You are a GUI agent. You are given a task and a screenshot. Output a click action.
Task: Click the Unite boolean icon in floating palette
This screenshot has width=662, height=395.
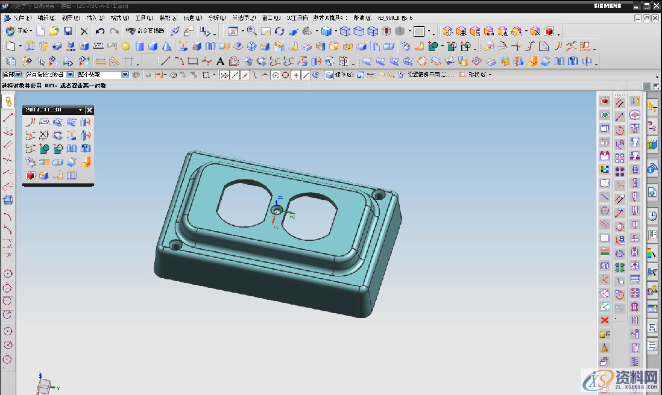point(45,149)
